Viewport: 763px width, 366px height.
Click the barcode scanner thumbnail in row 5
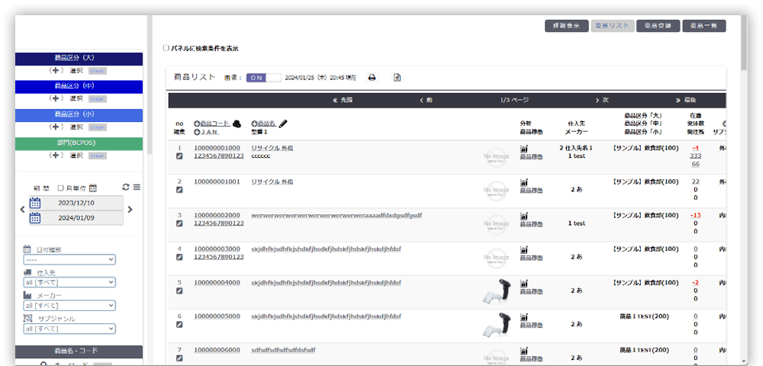pos(495,291)
